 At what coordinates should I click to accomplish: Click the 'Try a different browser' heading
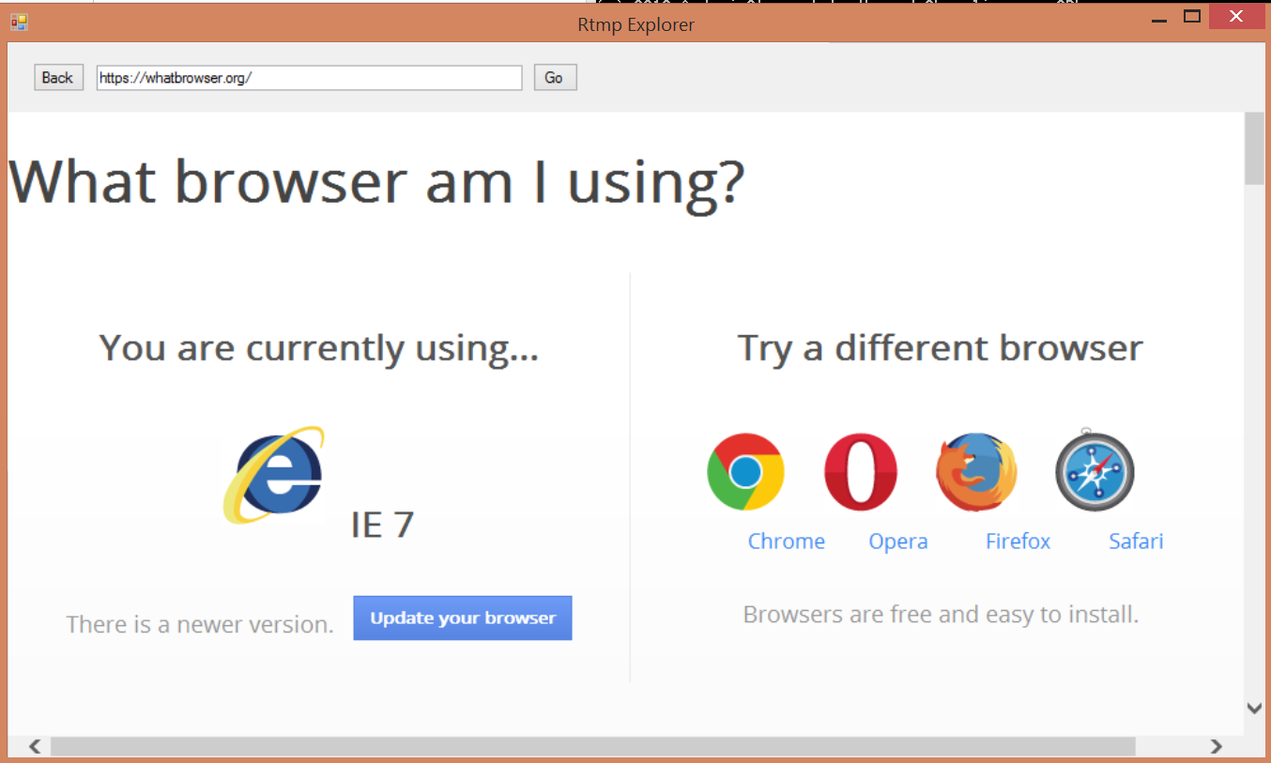[941, 348]
